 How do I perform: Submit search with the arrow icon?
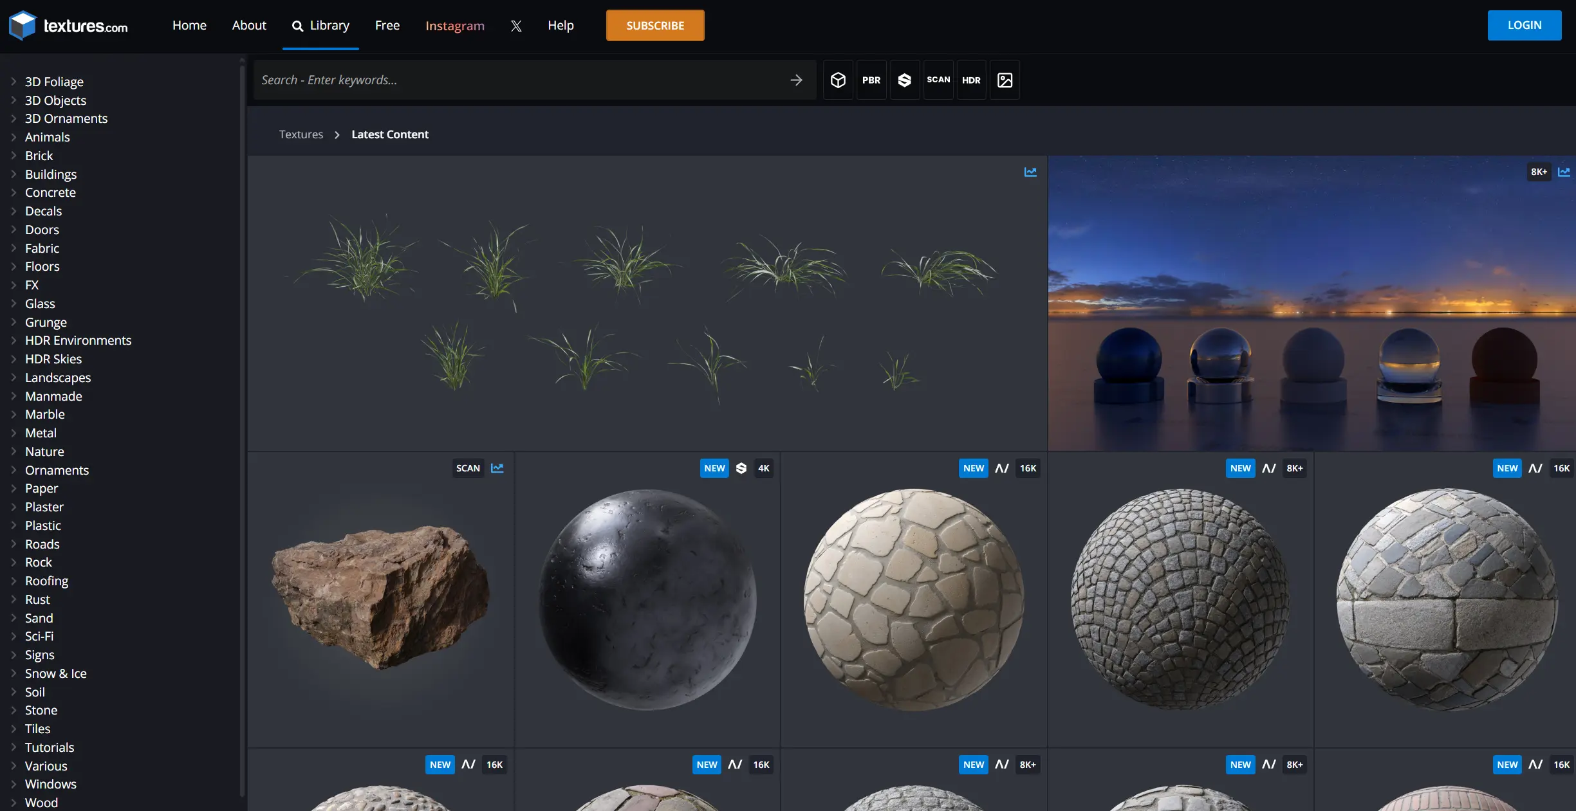tap(796, 80)
